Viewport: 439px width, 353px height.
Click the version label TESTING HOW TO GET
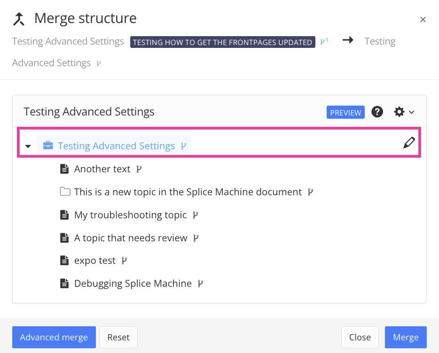pyautogui.click(x=222, y=42)
